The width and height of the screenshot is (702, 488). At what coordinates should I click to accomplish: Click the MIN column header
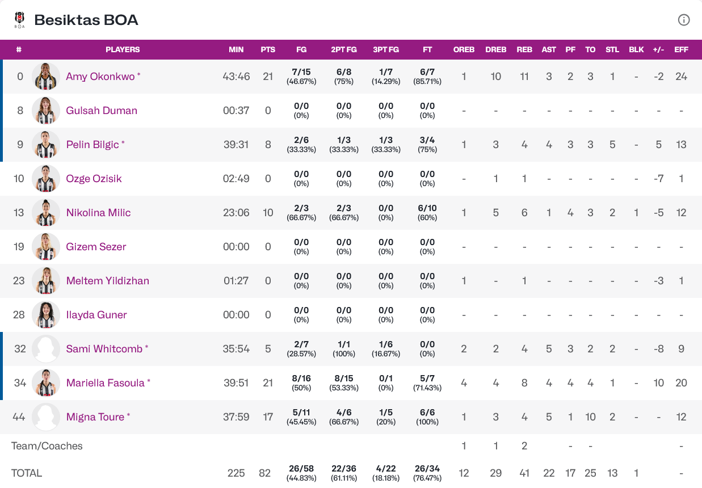click(x=236, y=49)
